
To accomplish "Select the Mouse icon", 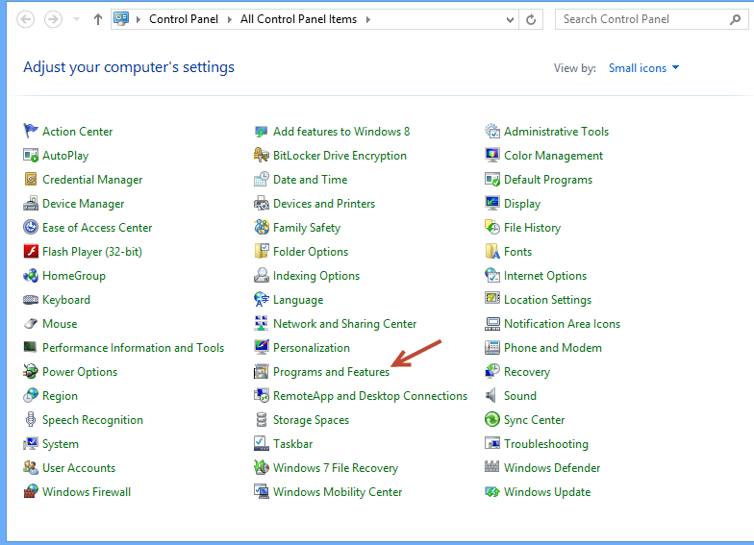I will pyautogui.click(x=31, y=323).
